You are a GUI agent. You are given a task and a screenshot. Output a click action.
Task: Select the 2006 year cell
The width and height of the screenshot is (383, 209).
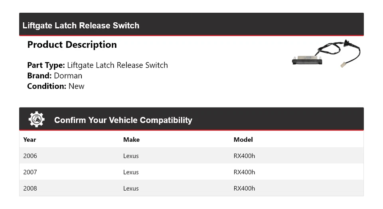pos(30,156)
